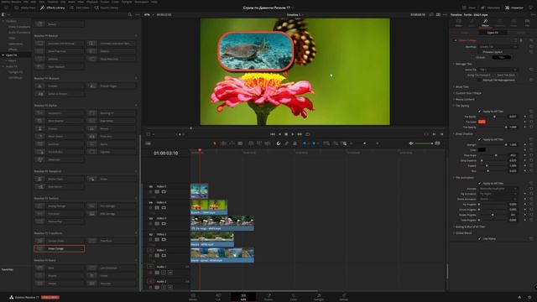Jump to first frame button
Viewport: 537px width, 302px height.
(273, 134)
